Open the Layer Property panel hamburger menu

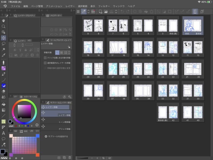pos(11,15)
